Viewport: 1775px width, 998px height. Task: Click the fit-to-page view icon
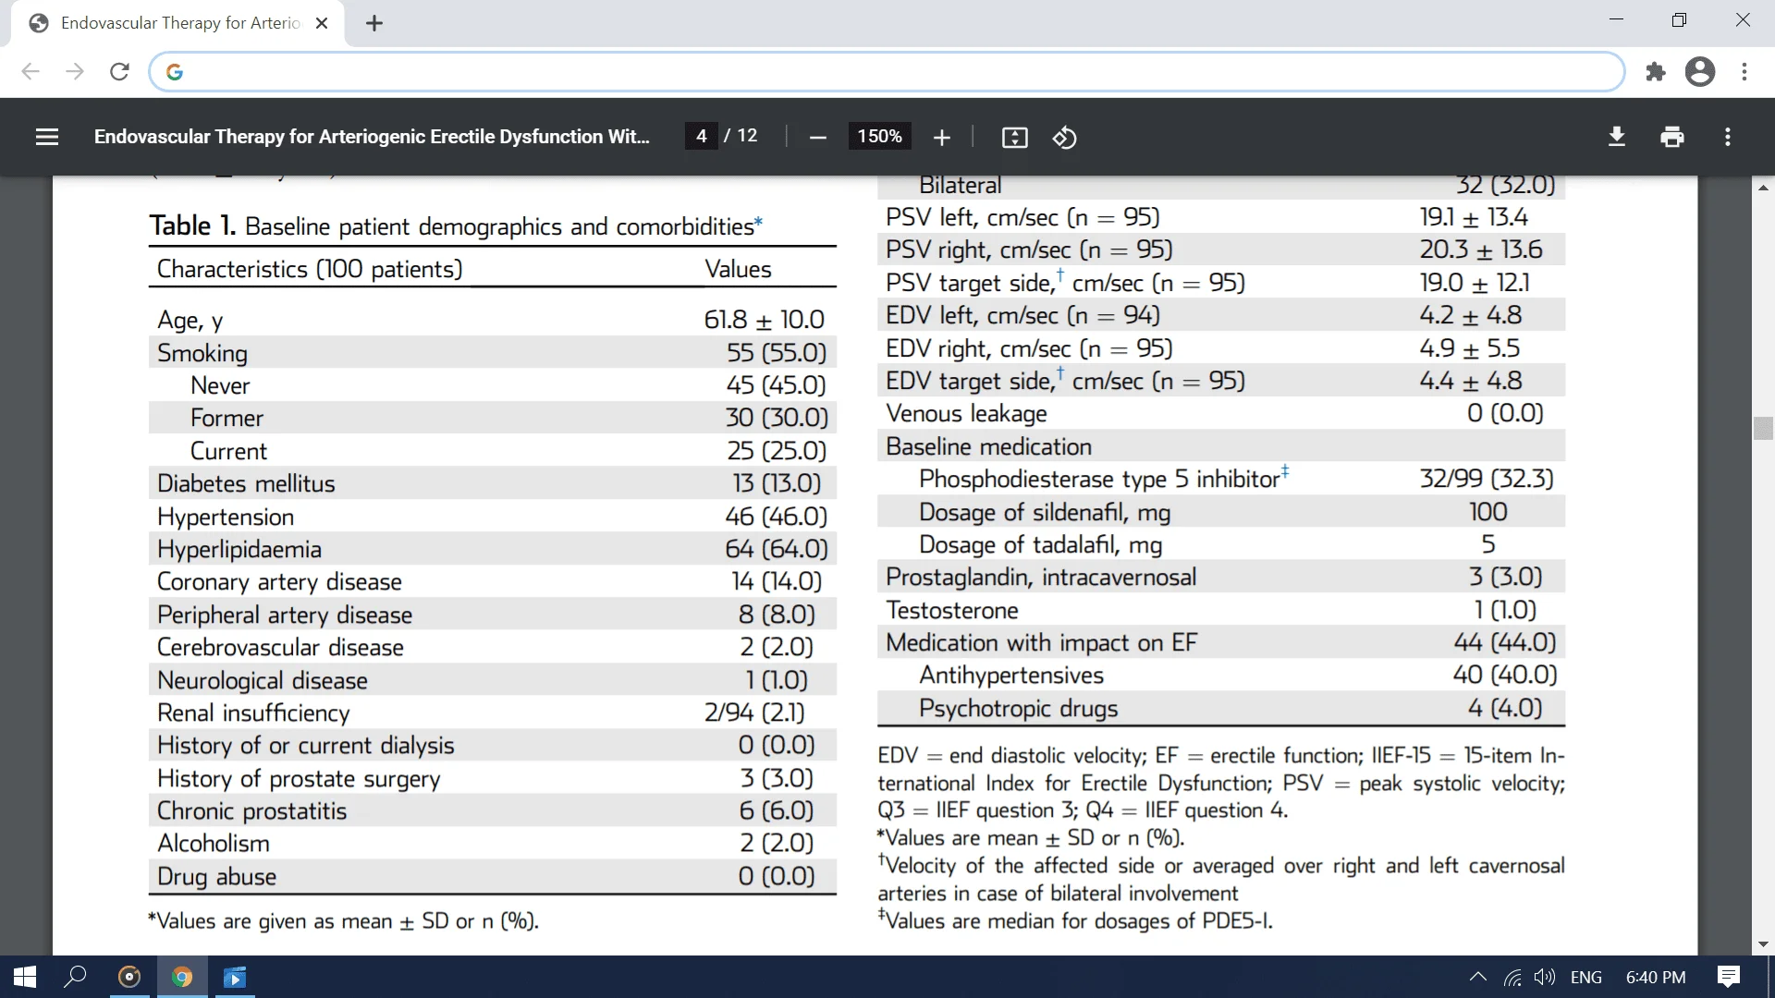point(1013,137)
